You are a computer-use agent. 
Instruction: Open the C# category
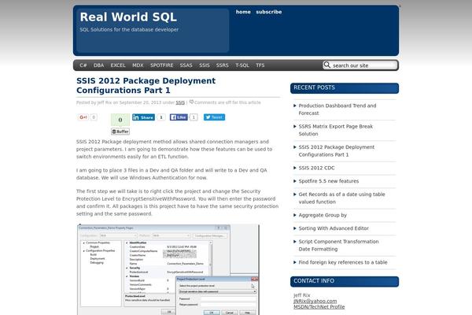(83, 65)
